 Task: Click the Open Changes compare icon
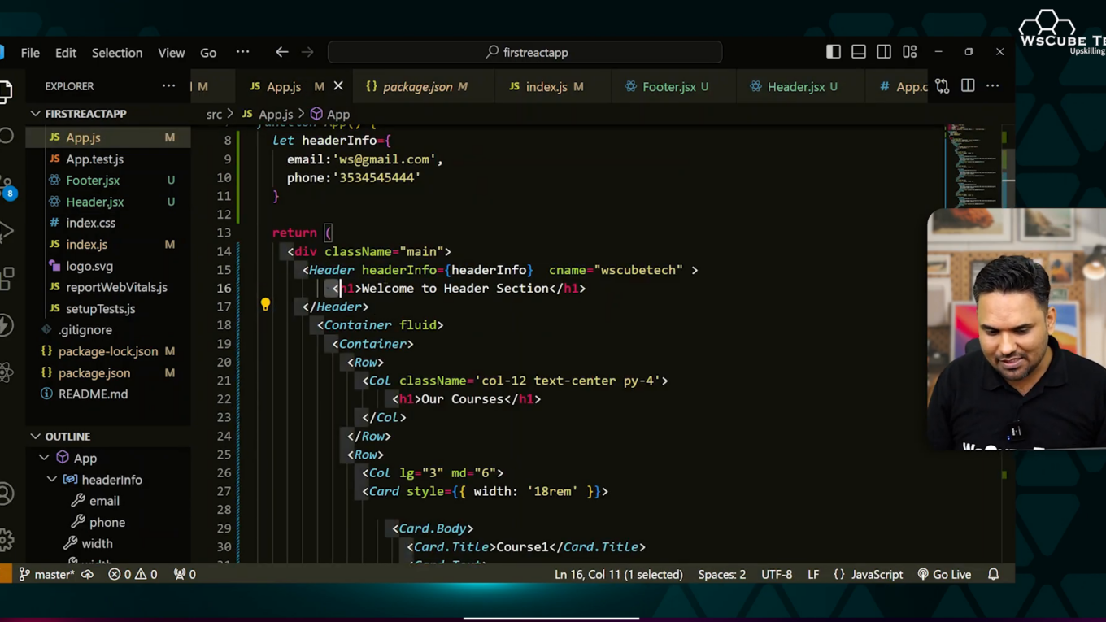(943, 86)
